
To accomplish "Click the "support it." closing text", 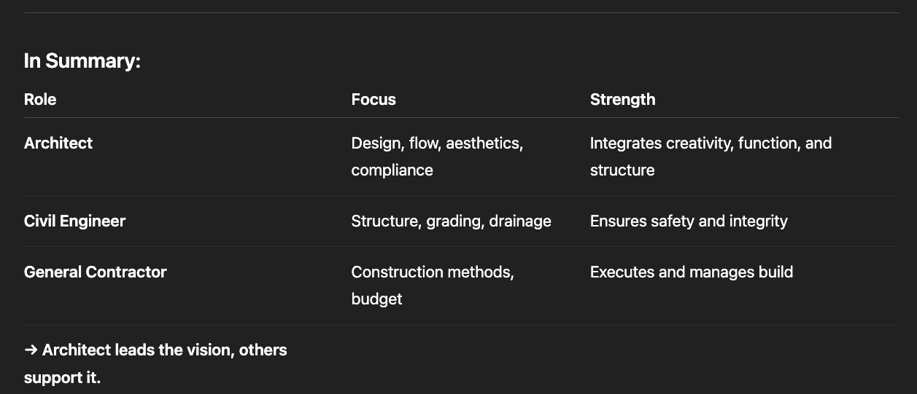I will coord(62,378).
